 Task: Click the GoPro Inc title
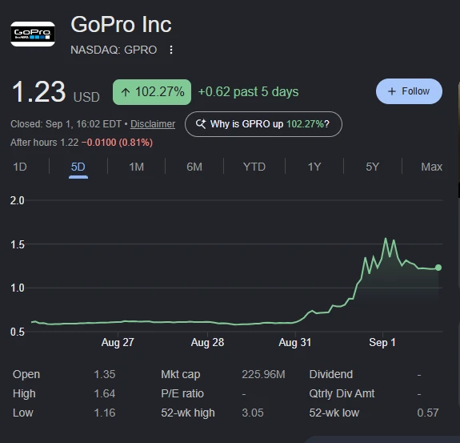coord(121,25)
